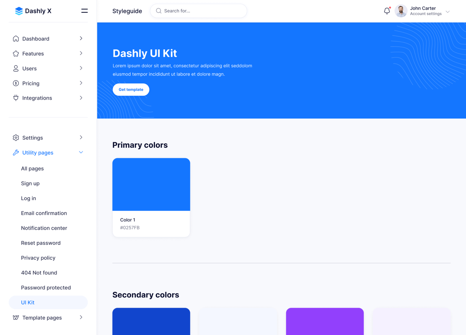466x335 pixels.
Task: Click the Dashly X logo icon
Action: 19,11
